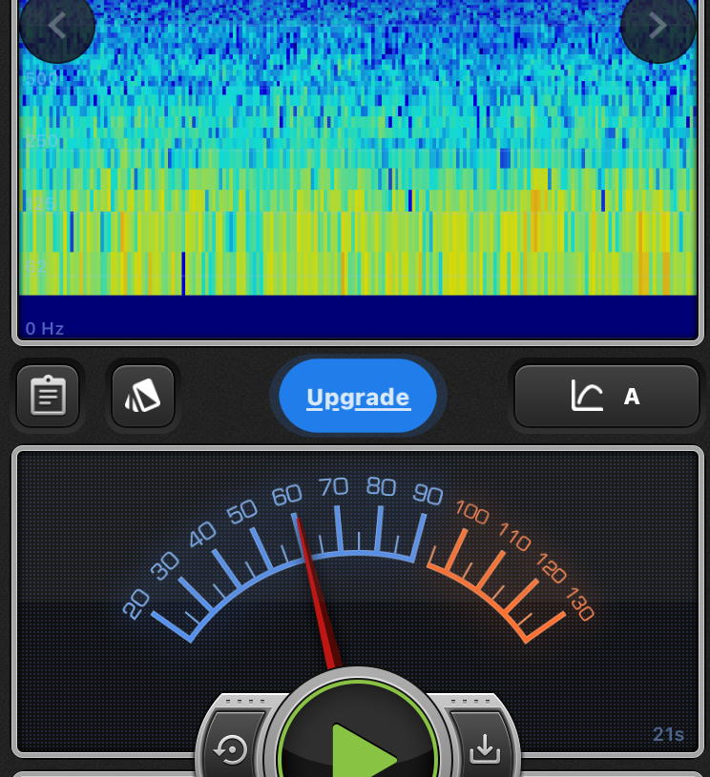Click the frequency weighting curve icon
The image size is (710, 777).
587,396
